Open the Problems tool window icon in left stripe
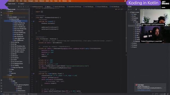 coord(1,89)
